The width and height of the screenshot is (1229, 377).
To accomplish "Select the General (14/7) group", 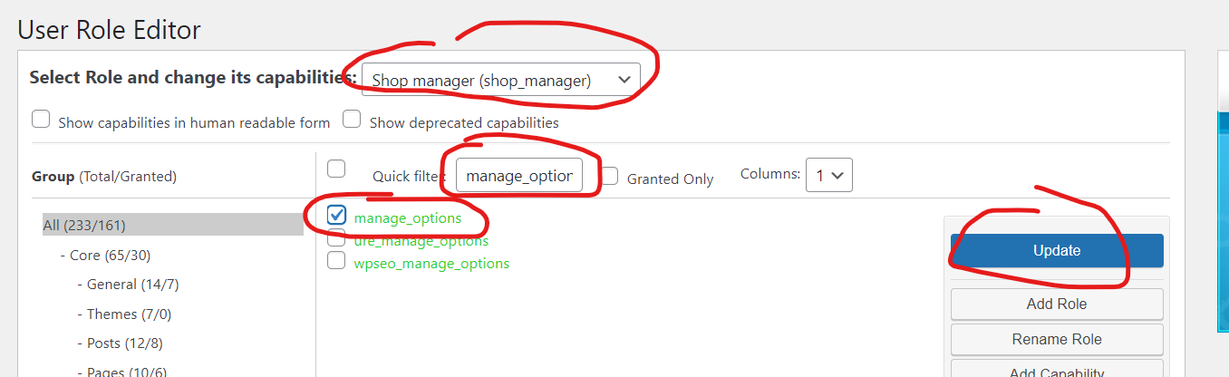I will [x=133, y=285].
